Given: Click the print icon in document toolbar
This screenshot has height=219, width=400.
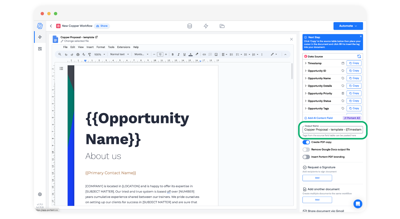Looking at the screenshot, I should tap(78, 54).
